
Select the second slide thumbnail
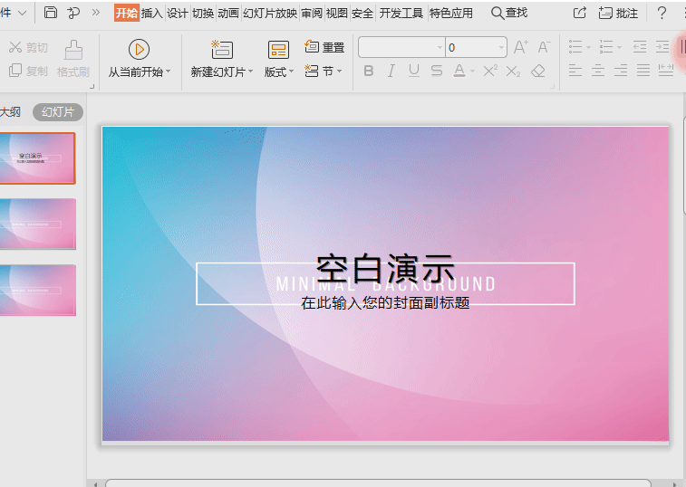38,224
